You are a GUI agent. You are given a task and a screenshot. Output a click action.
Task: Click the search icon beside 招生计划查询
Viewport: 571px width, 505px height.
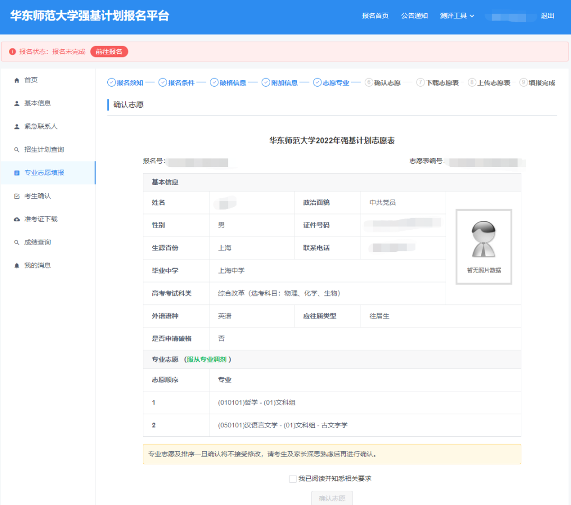click(16, 150)
